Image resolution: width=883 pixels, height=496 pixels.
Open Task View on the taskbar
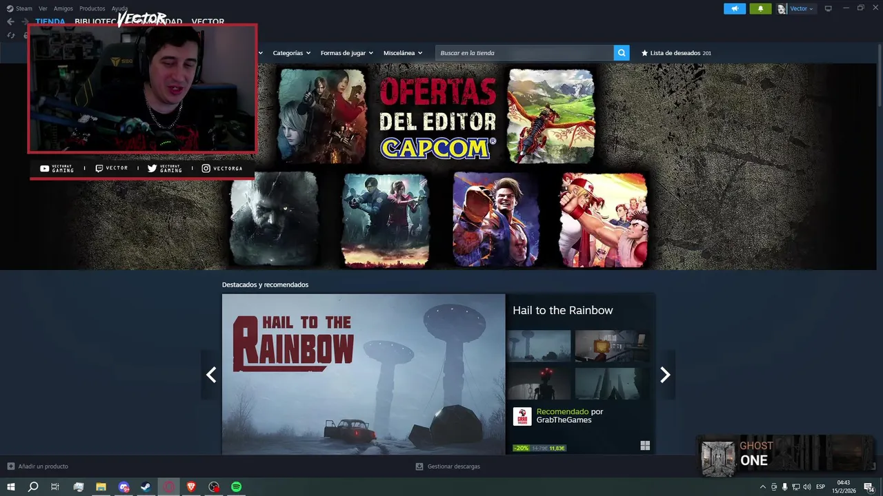click(x=55, y=487)
